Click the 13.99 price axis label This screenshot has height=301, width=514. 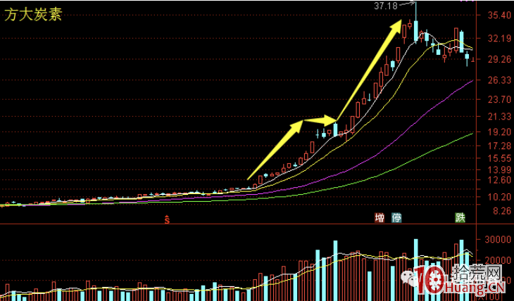[499, 169]
